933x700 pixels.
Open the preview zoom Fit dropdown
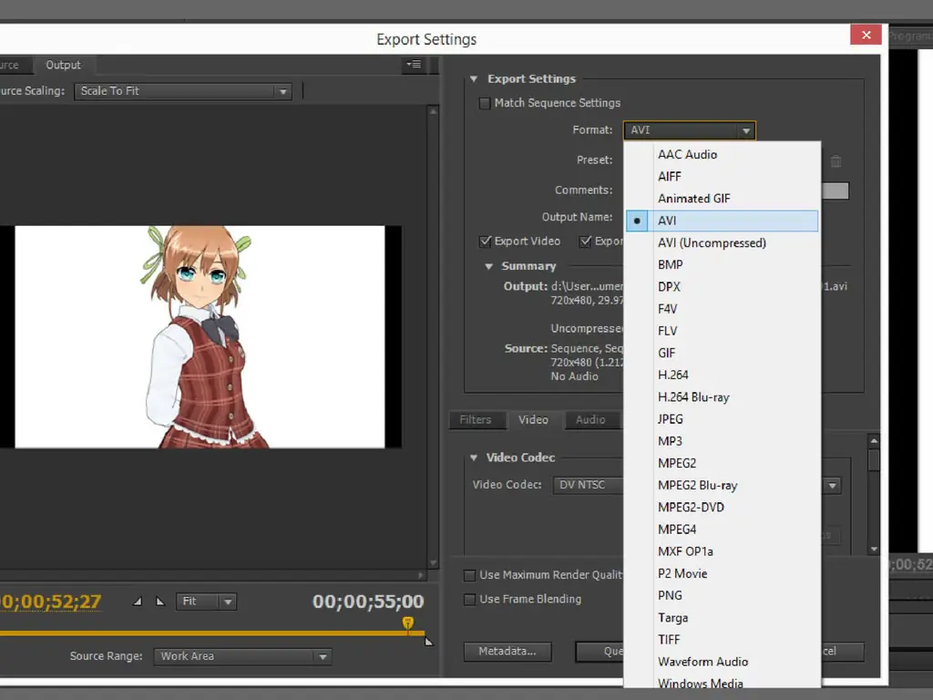(x=206, y=602)
